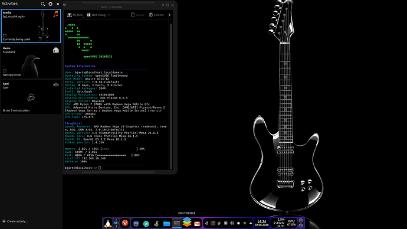Click the Disk usage bar line in terminal
The width and height of the screenshot is (407, 229).
pos(102,155)
